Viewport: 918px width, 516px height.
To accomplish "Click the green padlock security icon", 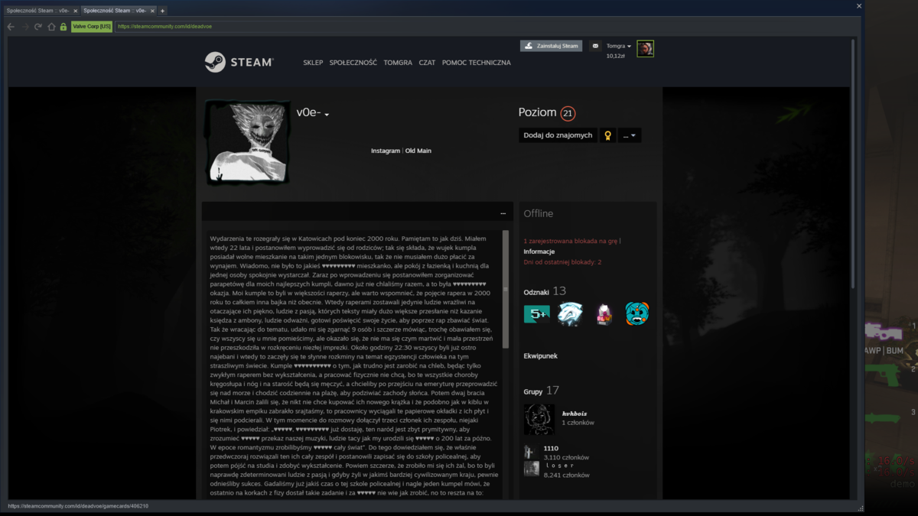I will click(63, 26).
